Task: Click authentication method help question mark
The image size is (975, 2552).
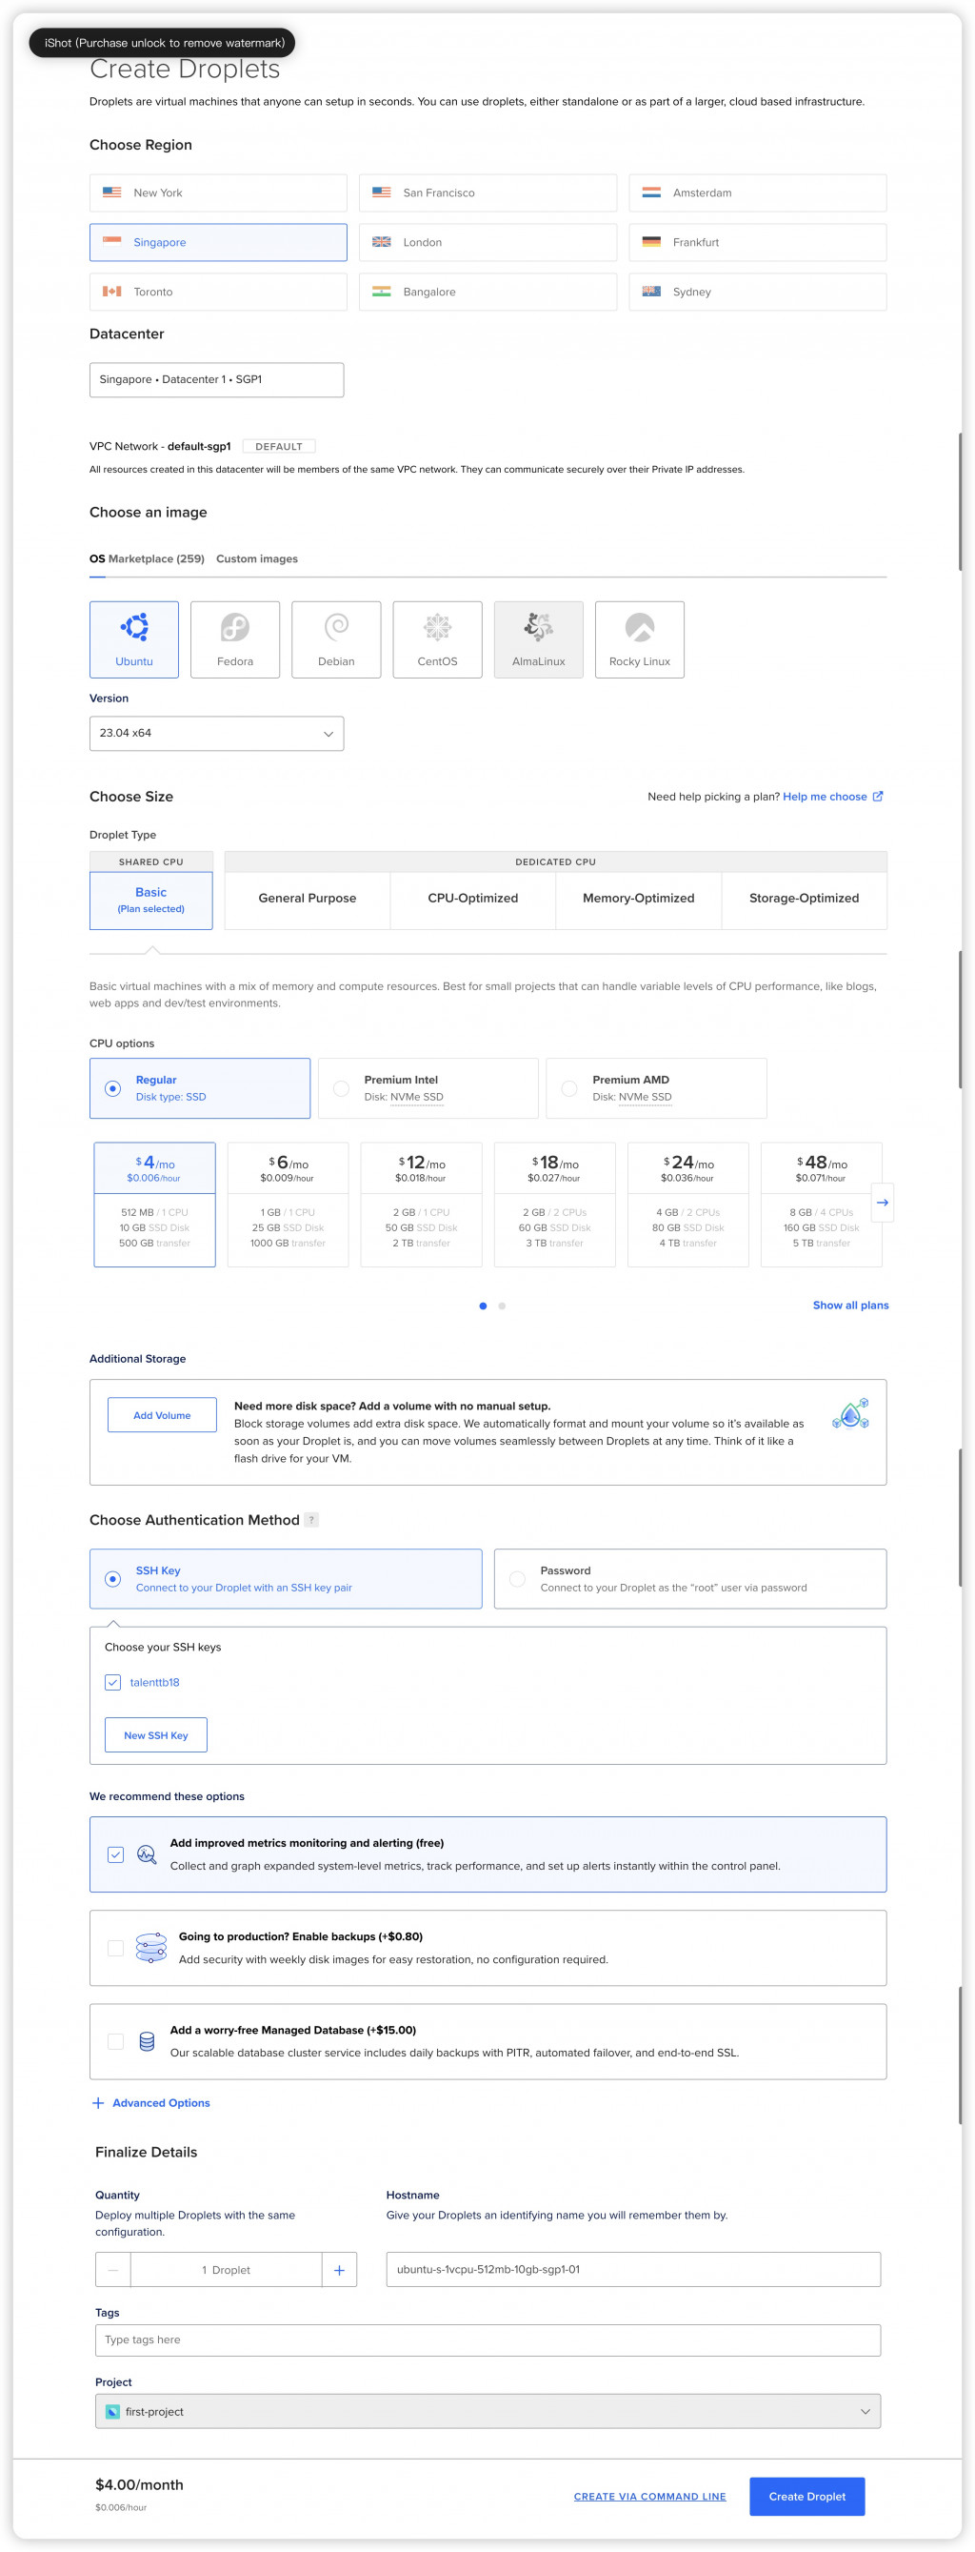Action: point(311,1520)
